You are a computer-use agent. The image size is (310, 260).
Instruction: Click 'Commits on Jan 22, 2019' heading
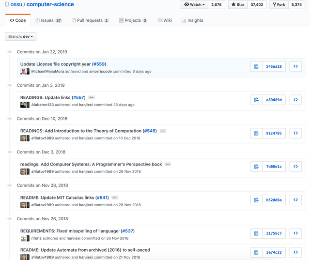(42, 52)
